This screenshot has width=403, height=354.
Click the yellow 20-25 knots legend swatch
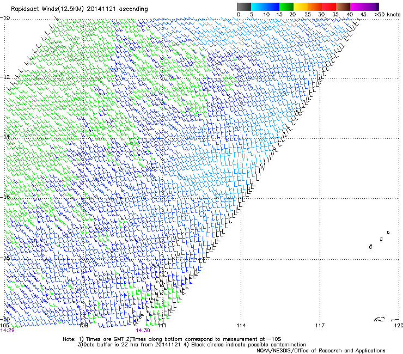(301, 7)
